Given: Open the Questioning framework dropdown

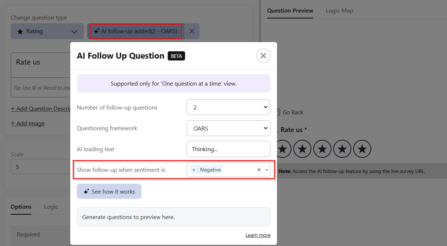Looking at the screenshot, I should tap(228, 128).
